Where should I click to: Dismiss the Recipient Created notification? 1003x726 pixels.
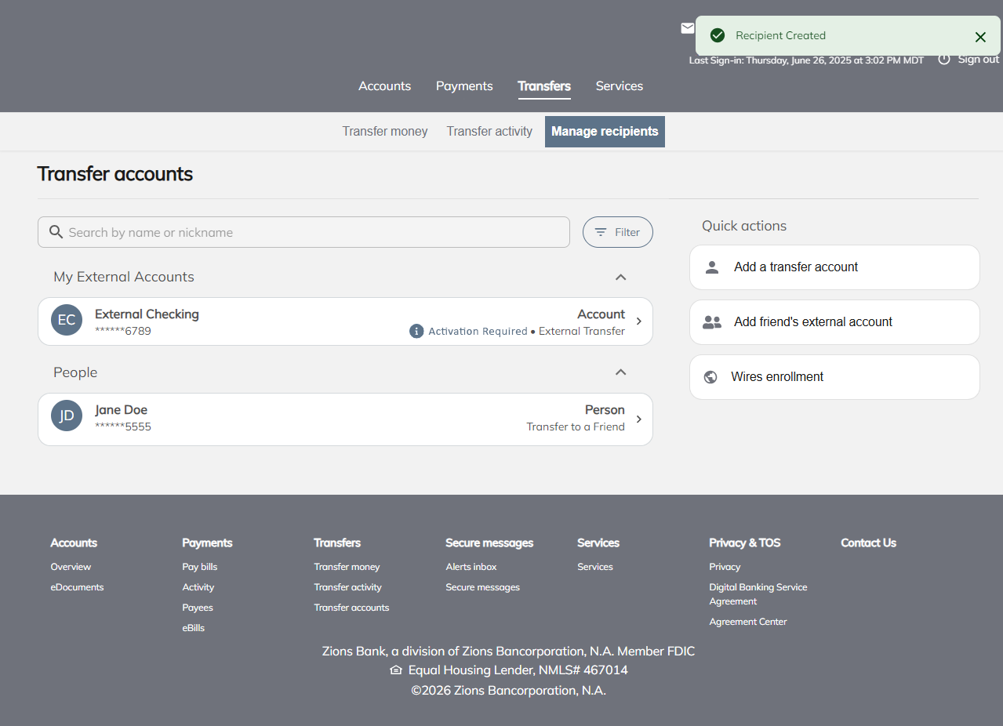(x=980, y=37)
